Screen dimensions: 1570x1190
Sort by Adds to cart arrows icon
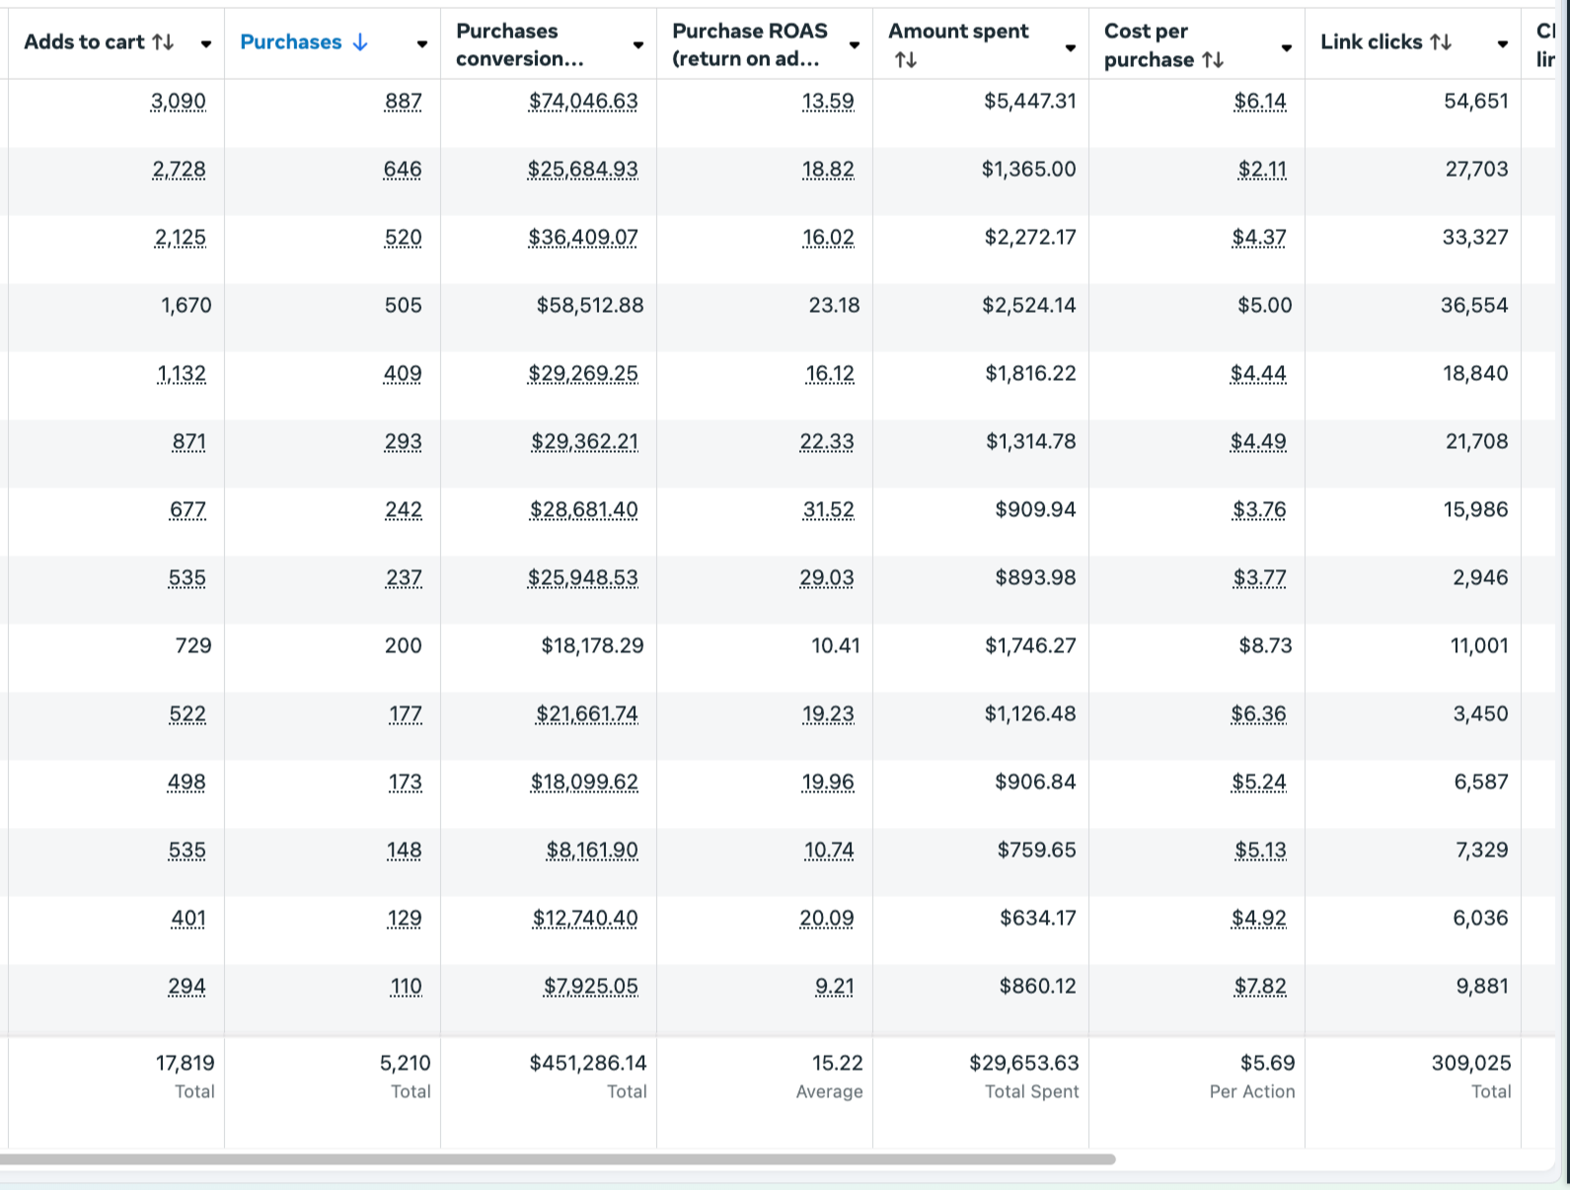pos(163,42)
